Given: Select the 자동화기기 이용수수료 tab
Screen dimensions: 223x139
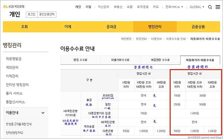Looking at the screenshot, I should 200,60.
